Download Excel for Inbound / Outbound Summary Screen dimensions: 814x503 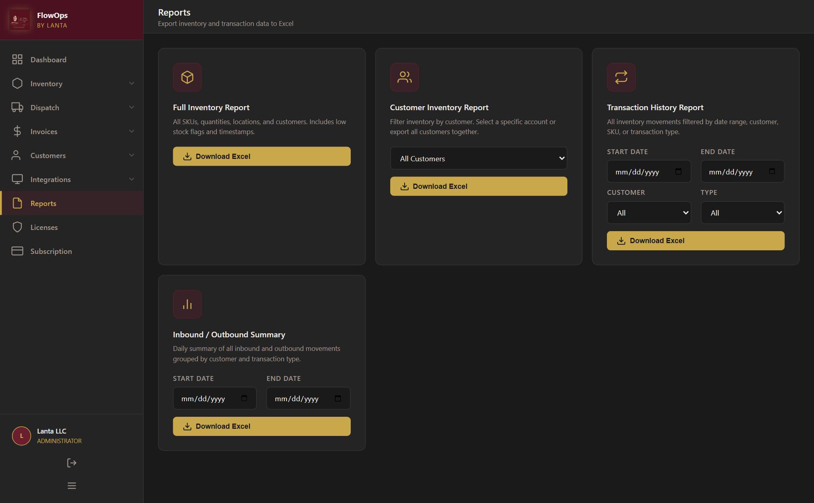[262, 426]
